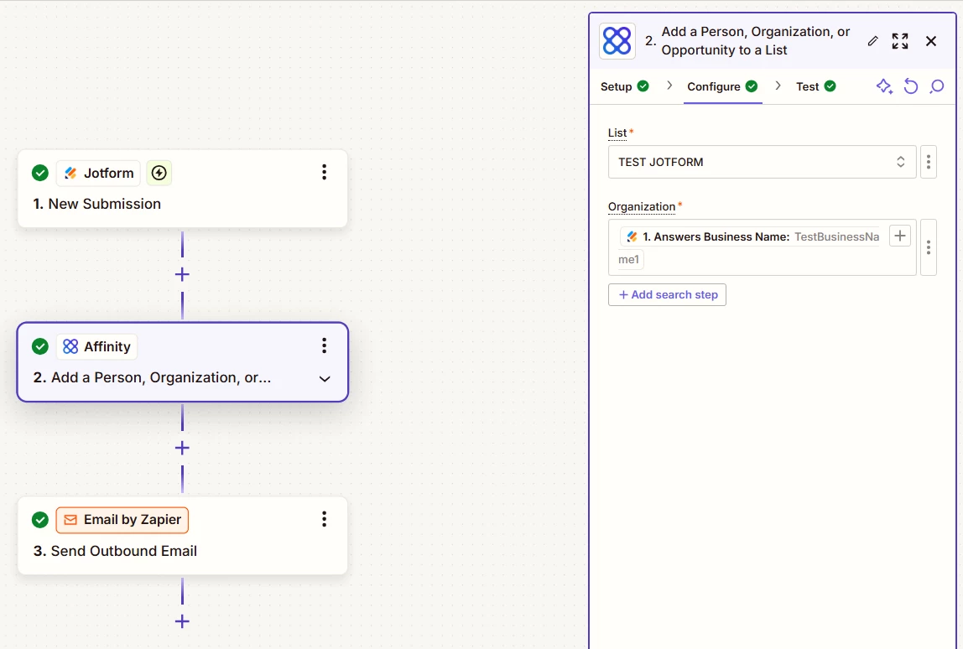963x649 pixels.
Task: Click the Affinity logo in panel header
Action: click(x=617, y=41)
